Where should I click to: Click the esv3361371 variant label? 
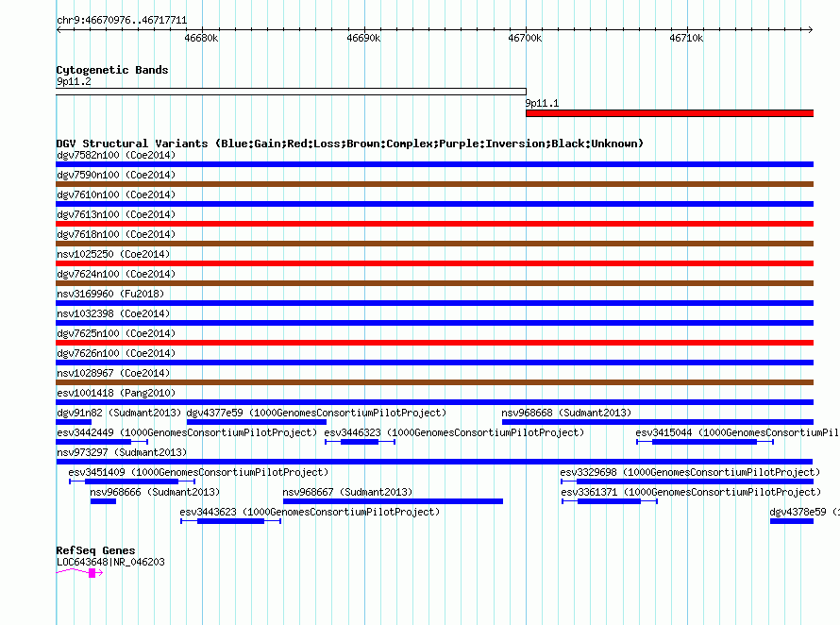691,492
